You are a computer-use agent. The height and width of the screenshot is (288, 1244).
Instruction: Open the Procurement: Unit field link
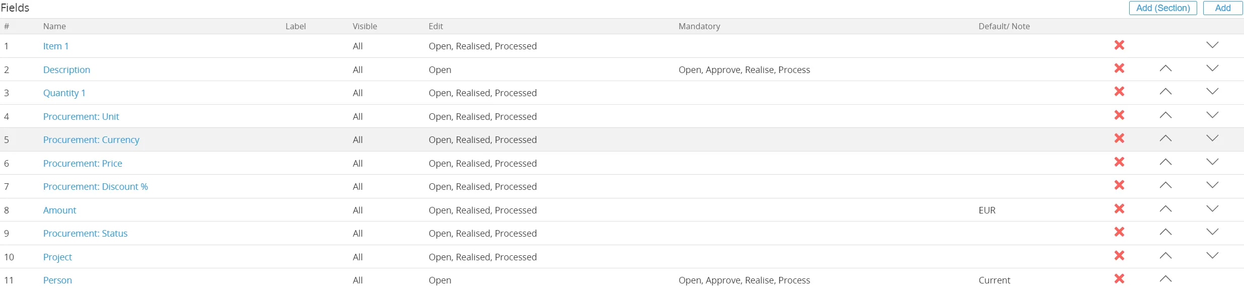point(81,117)
